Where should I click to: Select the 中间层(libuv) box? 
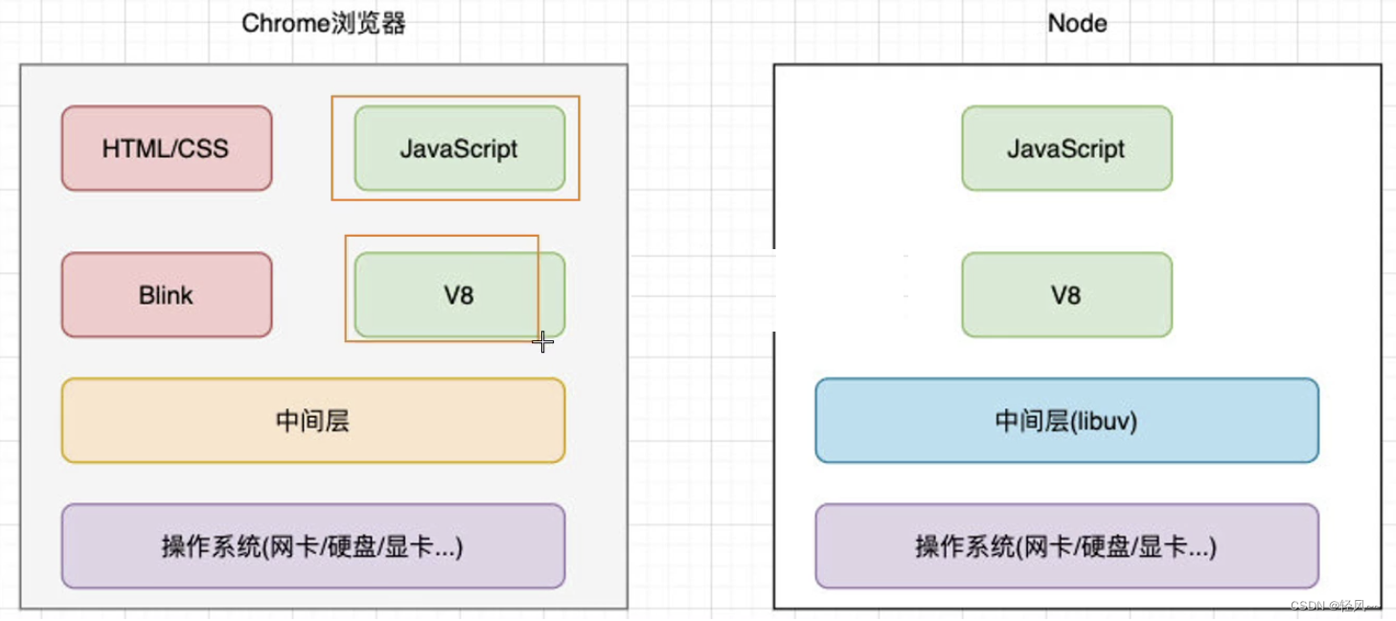pos(1067,421)
